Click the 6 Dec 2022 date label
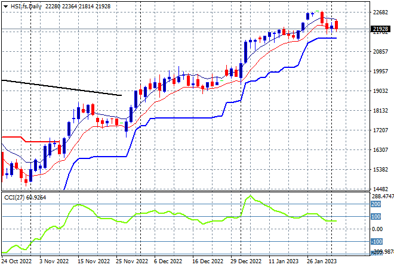The image size is (394, 268). click(x=168, y=261)
